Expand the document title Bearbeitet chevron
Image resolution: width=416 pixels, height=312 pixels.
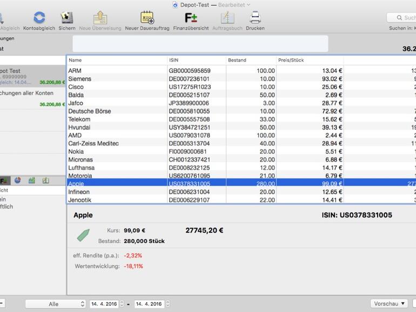(249, 5)
